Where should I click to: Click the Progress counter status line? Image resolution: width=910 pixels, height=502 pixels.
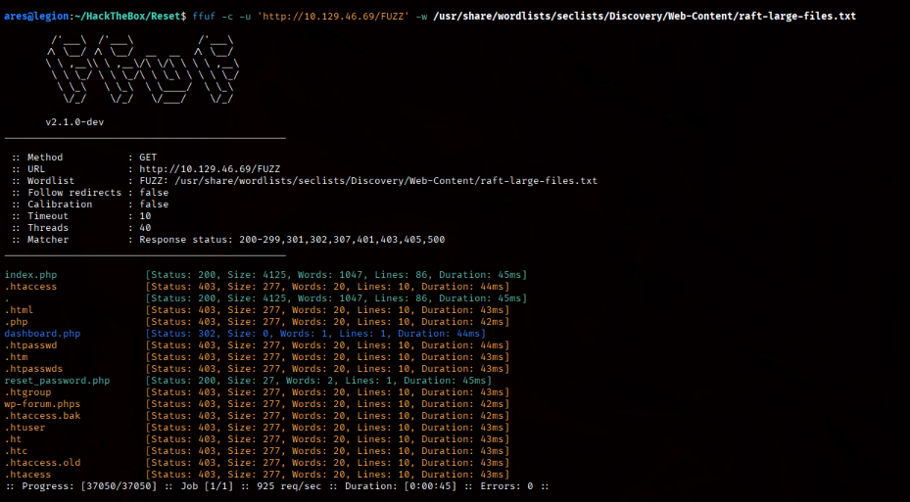click(276, 485)
